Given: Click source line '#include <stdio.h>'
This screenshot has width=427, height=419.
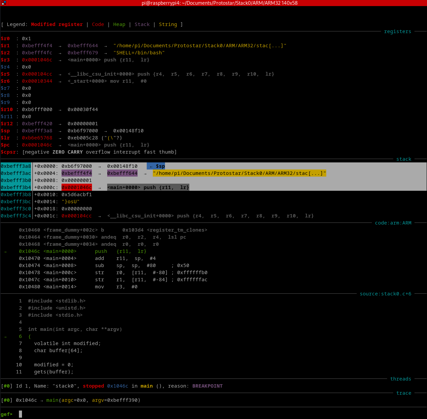Looking at the screenshot, I should (x=55, y=315).
